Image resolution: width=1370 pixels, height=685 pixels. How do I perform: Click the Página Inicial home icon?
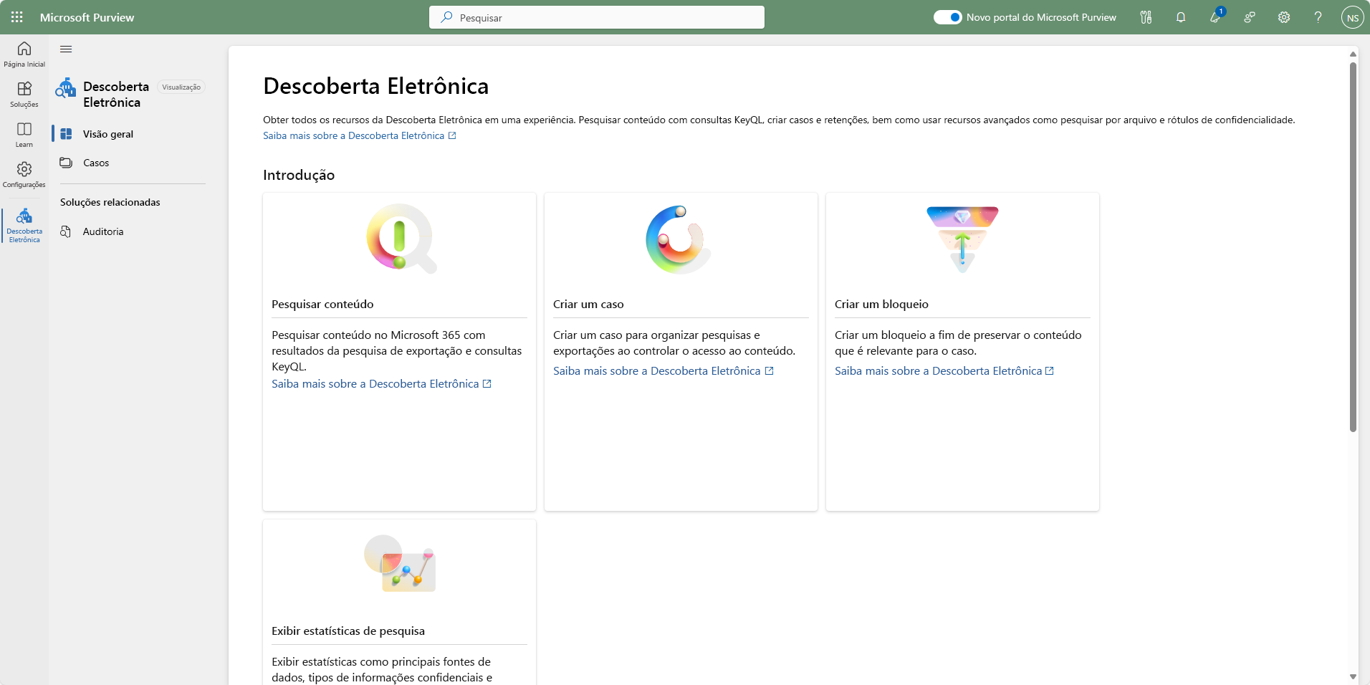(x=24, y=54)
